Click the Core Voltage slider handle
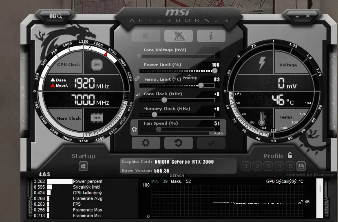This screenshot has width=338, height=222. (139, 56)
